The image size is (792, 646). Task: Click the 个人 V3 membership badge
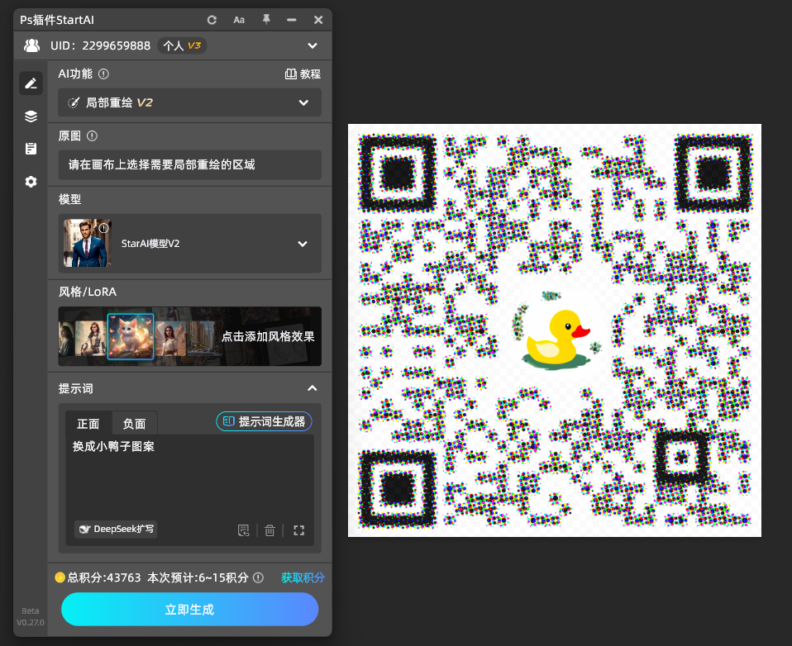[182, 45]
